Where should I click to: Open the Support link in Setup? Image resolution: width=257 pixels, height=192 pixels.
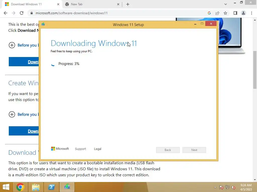(x=81, y=149)
